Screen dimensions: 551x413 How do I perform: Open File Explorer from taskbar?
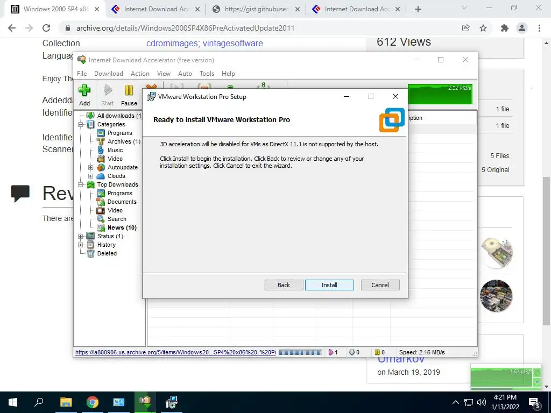66,402
